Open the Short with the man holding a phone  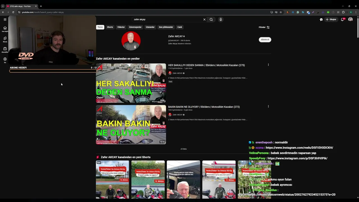tap(183, 180)
